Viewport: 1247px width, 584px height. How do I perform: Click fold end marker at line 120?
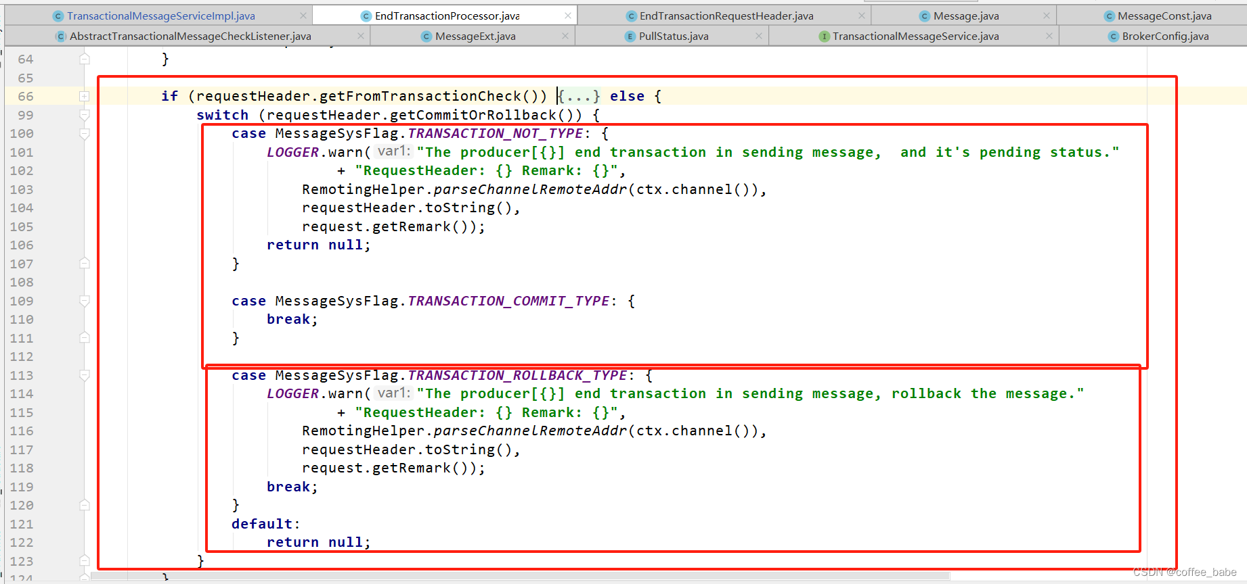[x=85, y=505]
